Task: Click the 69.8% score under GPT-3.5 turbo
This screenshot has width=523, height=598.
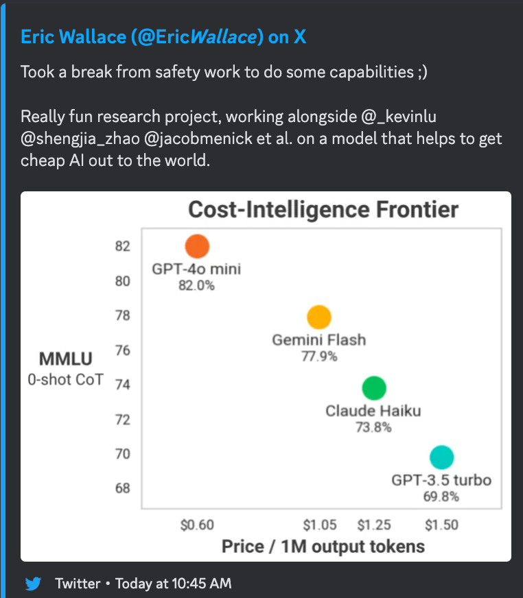Action: 441,497
